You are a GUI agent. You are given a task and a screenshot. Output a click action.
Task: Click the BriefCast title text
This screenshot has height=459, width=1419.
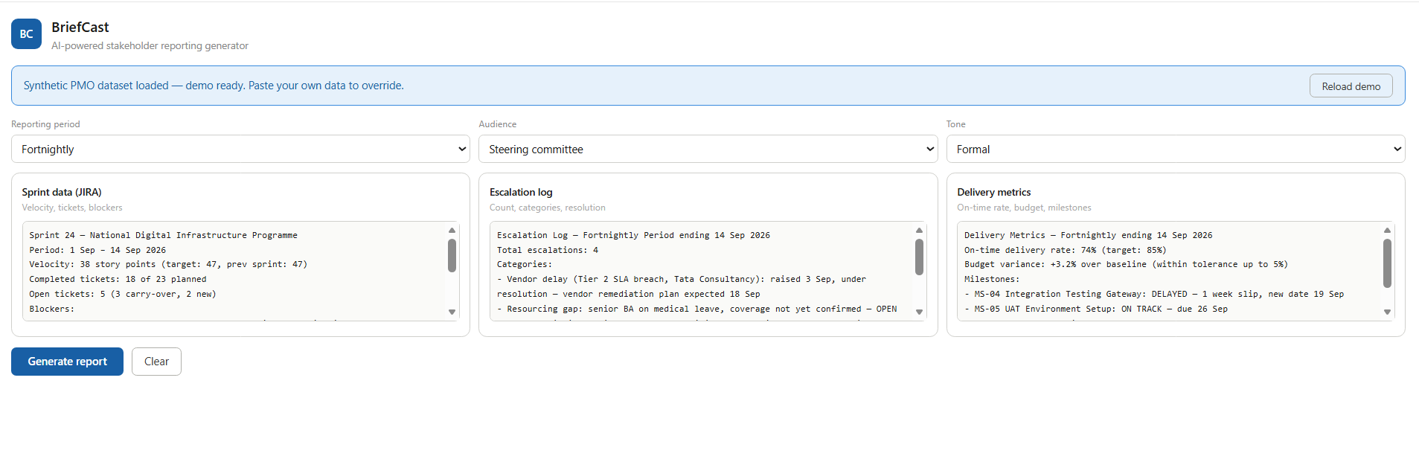tap(80, 27)
